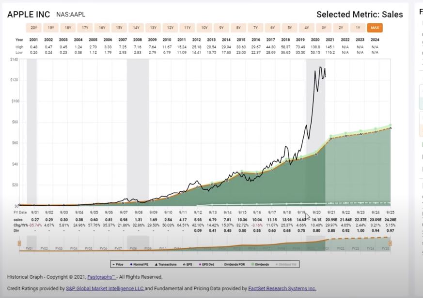Grab the right handle of range navigator

390,243
